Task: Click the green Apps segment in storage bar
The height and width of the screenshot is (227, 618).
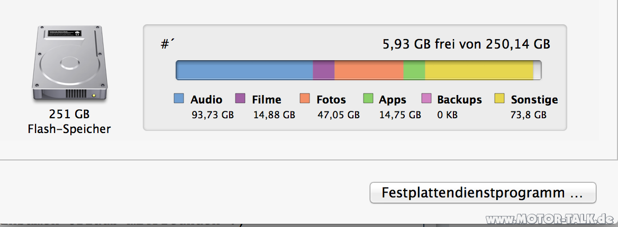Action: [414, 70]
